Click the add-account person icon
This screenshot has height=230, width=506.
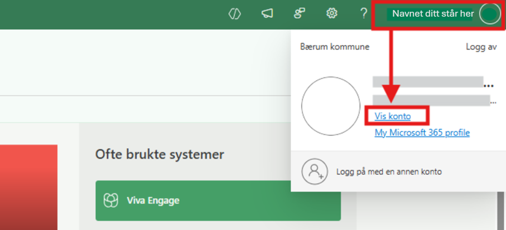(315, 172)
